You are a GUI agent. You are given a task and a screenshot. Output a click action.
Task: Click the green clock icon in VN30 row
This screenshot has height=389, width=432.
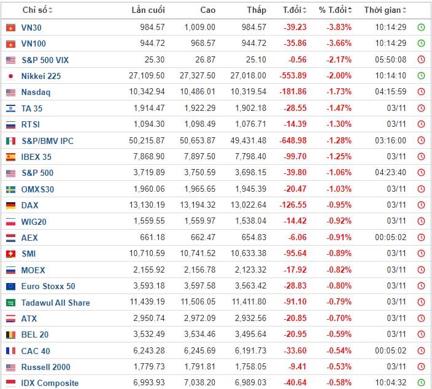click(421, 28)
